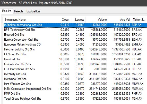Select Metminco Ord Shs row
147x104 pixels.
tap(75, 79)
